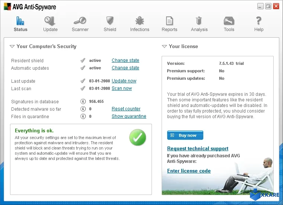This screenshot has width=283, height=205.
Task: Maximize the AVG Anti-Spyware window
Action: (268, 6)
